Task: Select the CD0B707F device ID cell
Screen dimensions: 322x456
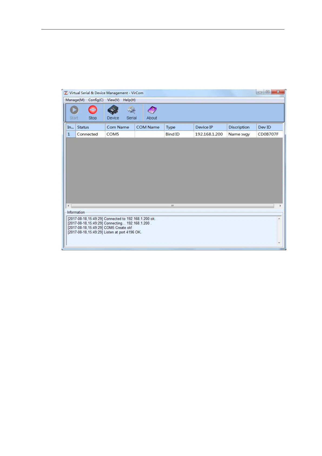Action: 270,134
